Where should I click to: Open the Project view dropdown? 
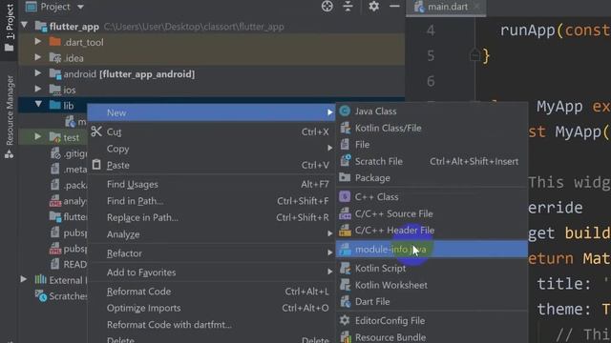point(80,7)
